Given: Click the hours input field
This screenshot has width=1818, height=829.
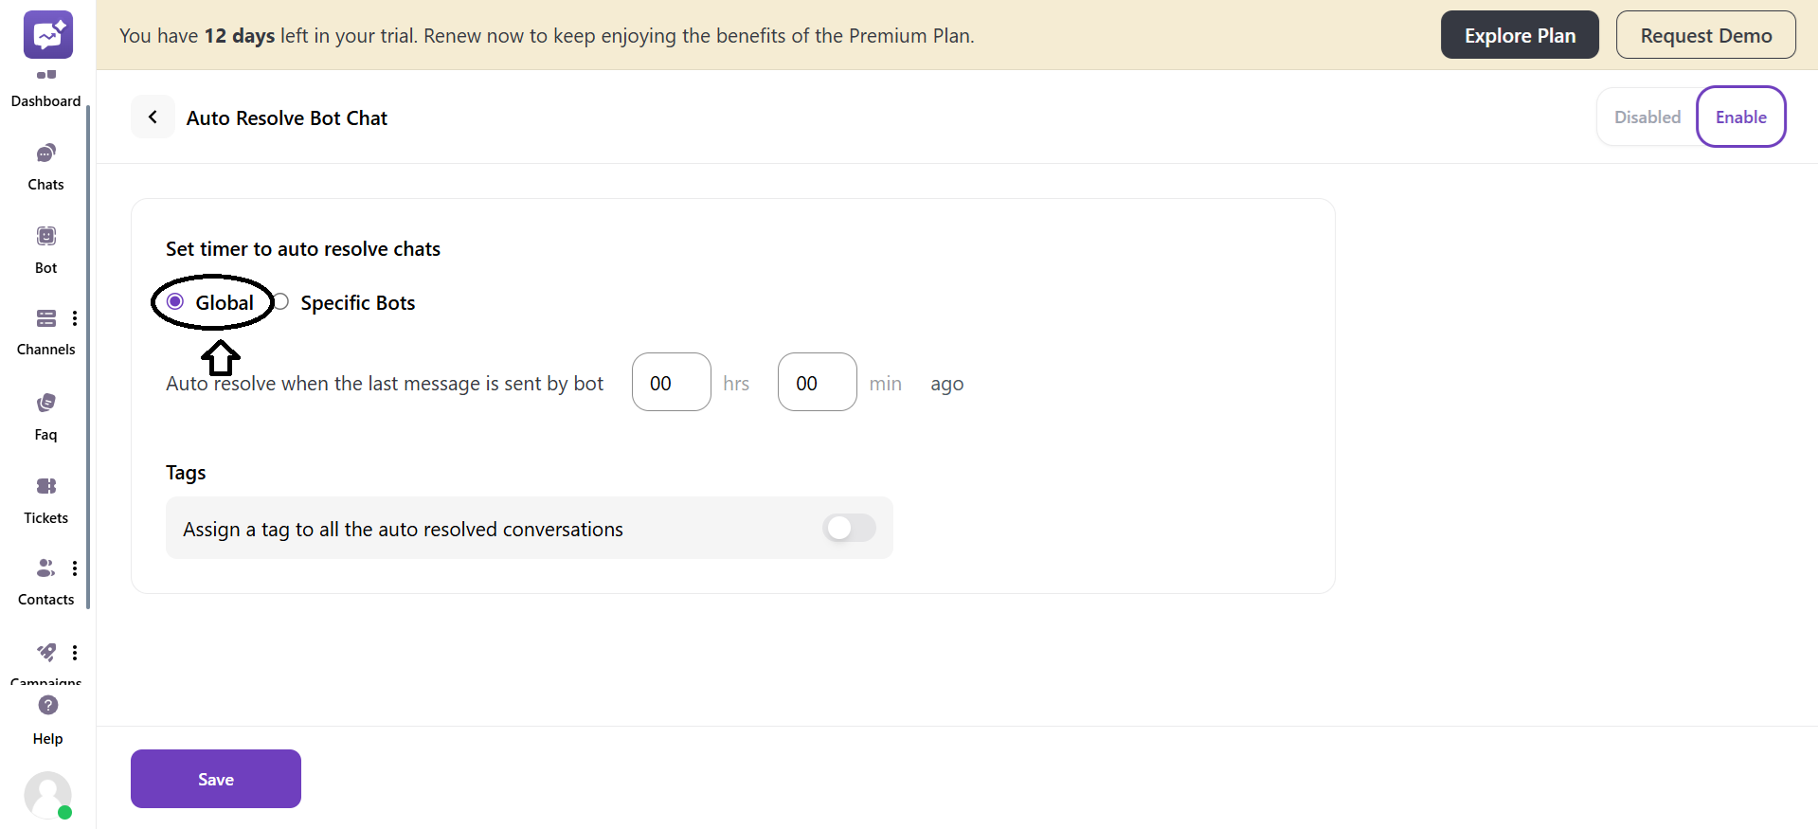Looking at the screenshot, I should click(671, 383).
